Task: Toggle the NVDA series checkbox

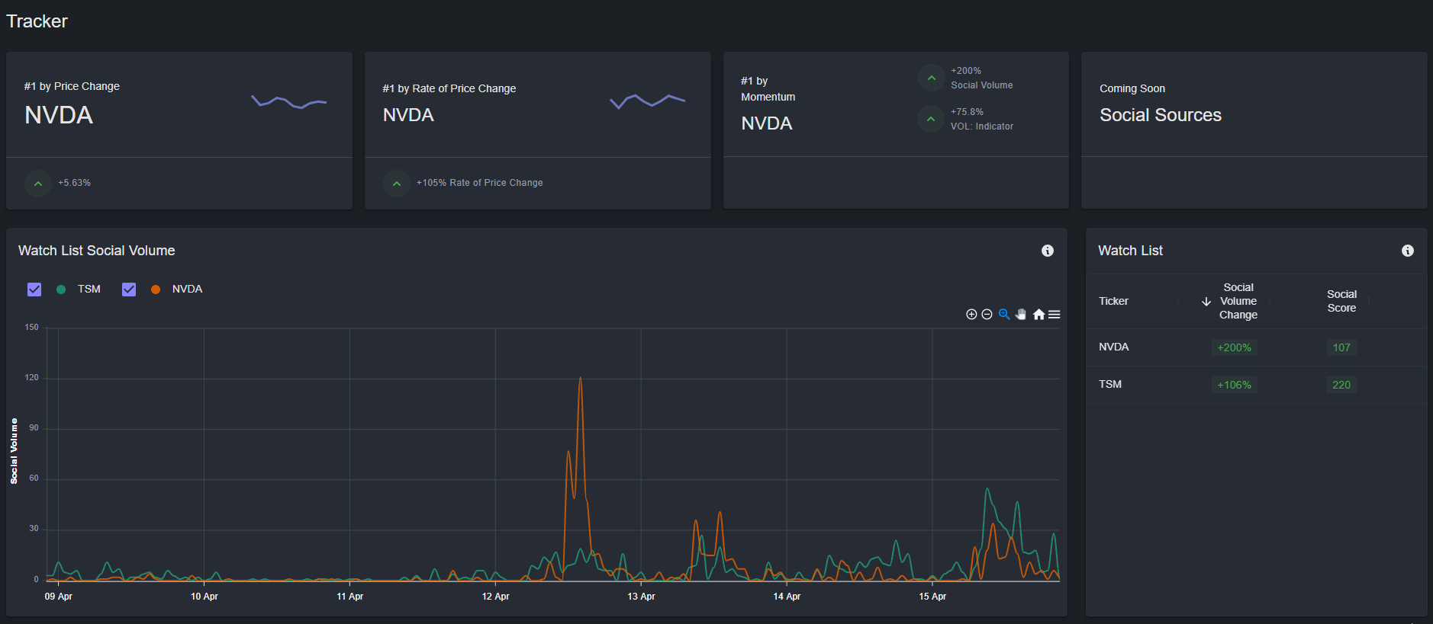Action: (129, 290)
